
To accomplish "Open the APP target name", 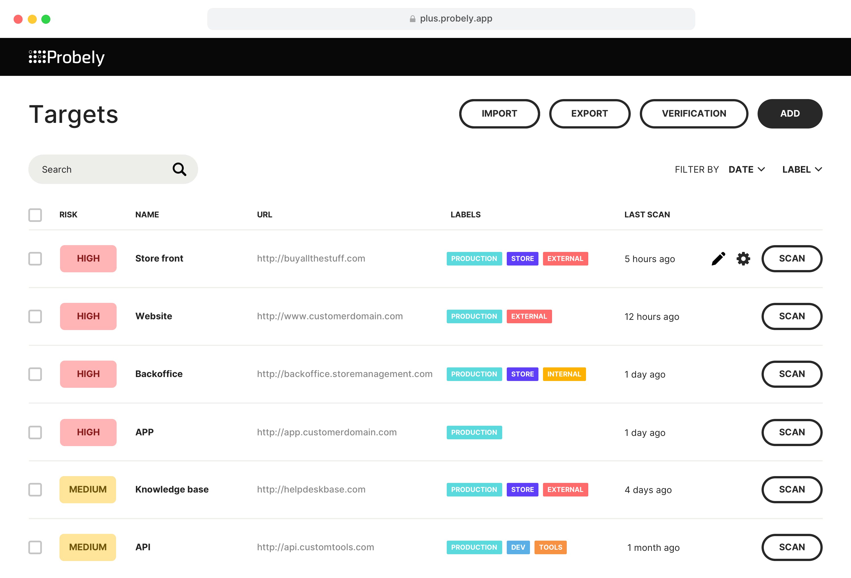I will click(x=144, y=432).
